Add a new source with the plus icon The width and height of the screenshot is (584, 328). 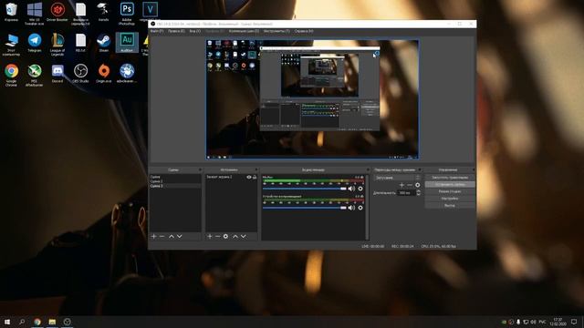[x=210, y=237]
